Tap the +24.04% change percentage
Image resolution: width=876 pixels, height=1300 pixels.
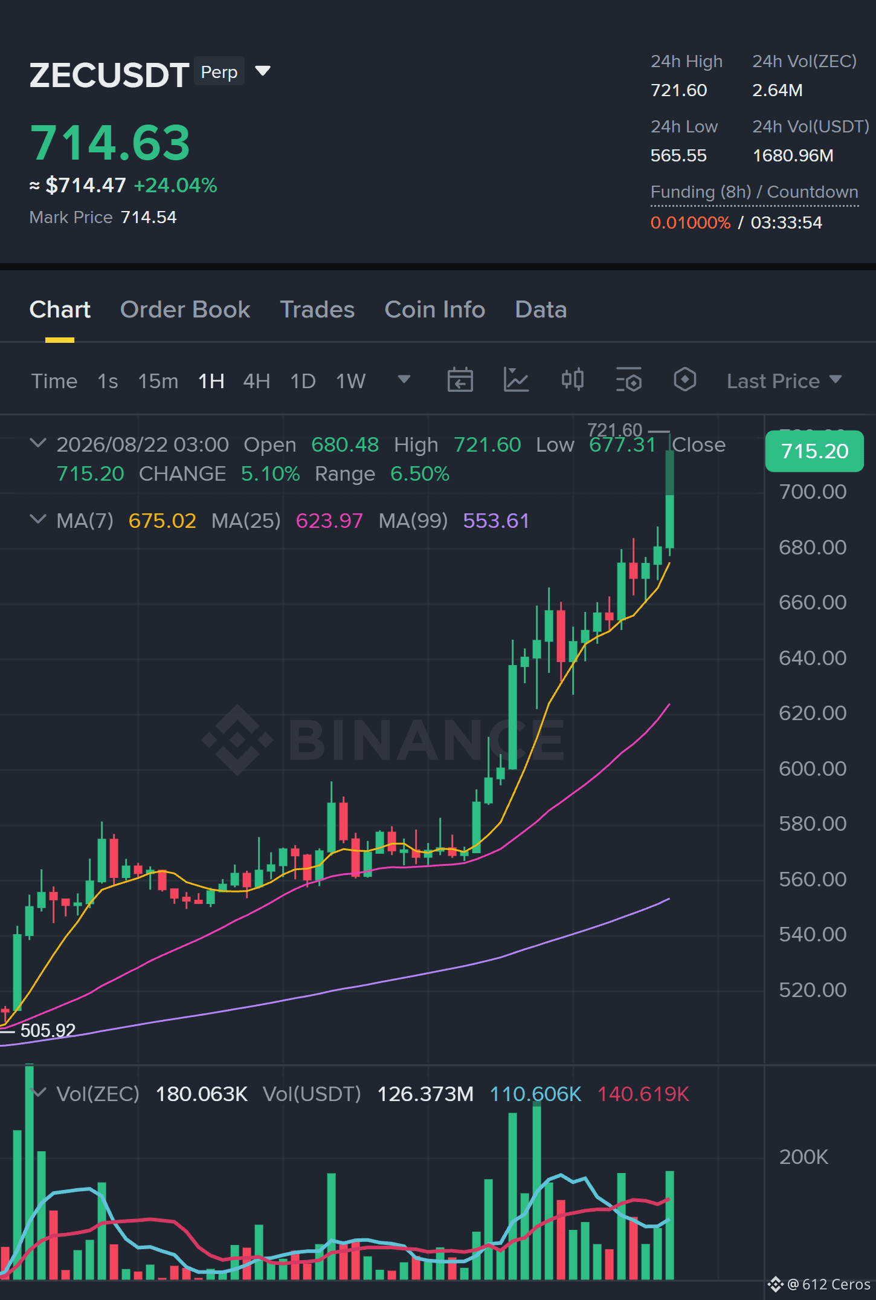[175, 185]
